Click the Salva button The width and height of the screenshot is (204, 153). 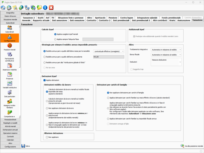[26, 146]
